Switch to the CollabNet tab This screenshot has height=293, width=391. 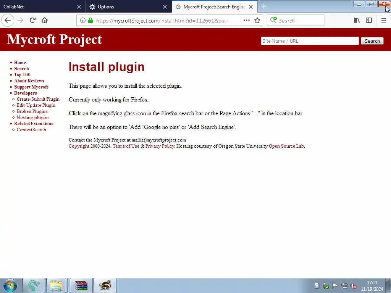(37, 7)
